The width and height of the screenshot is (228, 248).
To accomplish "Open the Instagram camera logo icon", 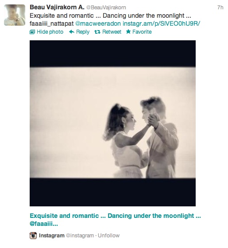I will 33,236.
